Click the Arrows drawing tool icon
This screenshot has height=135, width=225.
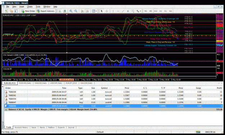pos(138,11)
